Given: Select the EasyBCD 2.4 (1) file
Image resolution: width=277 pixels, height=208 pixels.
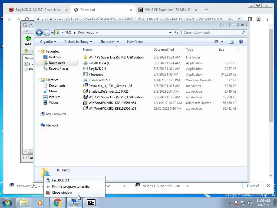Looking at the screenshot, I should coord(100,63).
